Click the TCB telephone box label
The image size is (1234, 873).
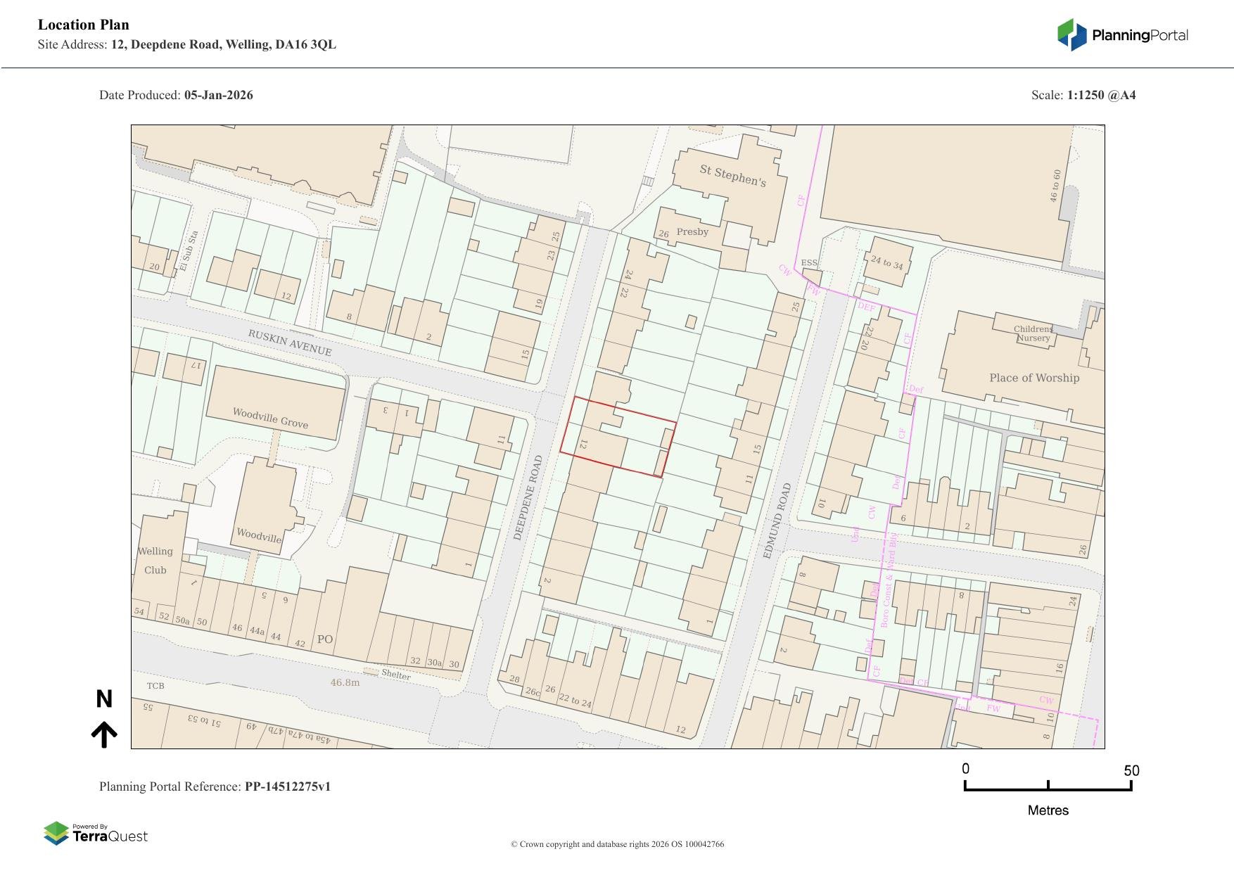coord(155,686)
